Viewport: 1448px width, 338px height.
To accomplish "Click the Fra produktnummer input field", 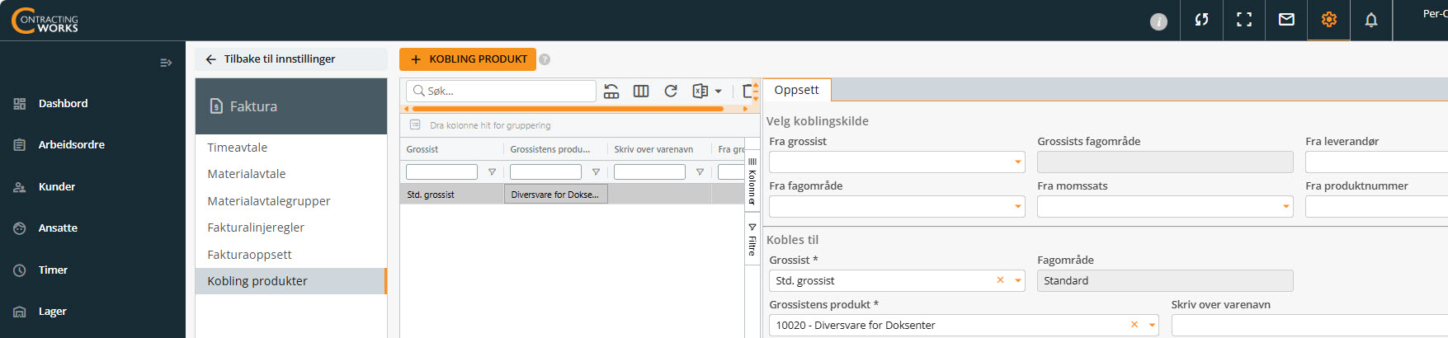I will coord(1376,207).
